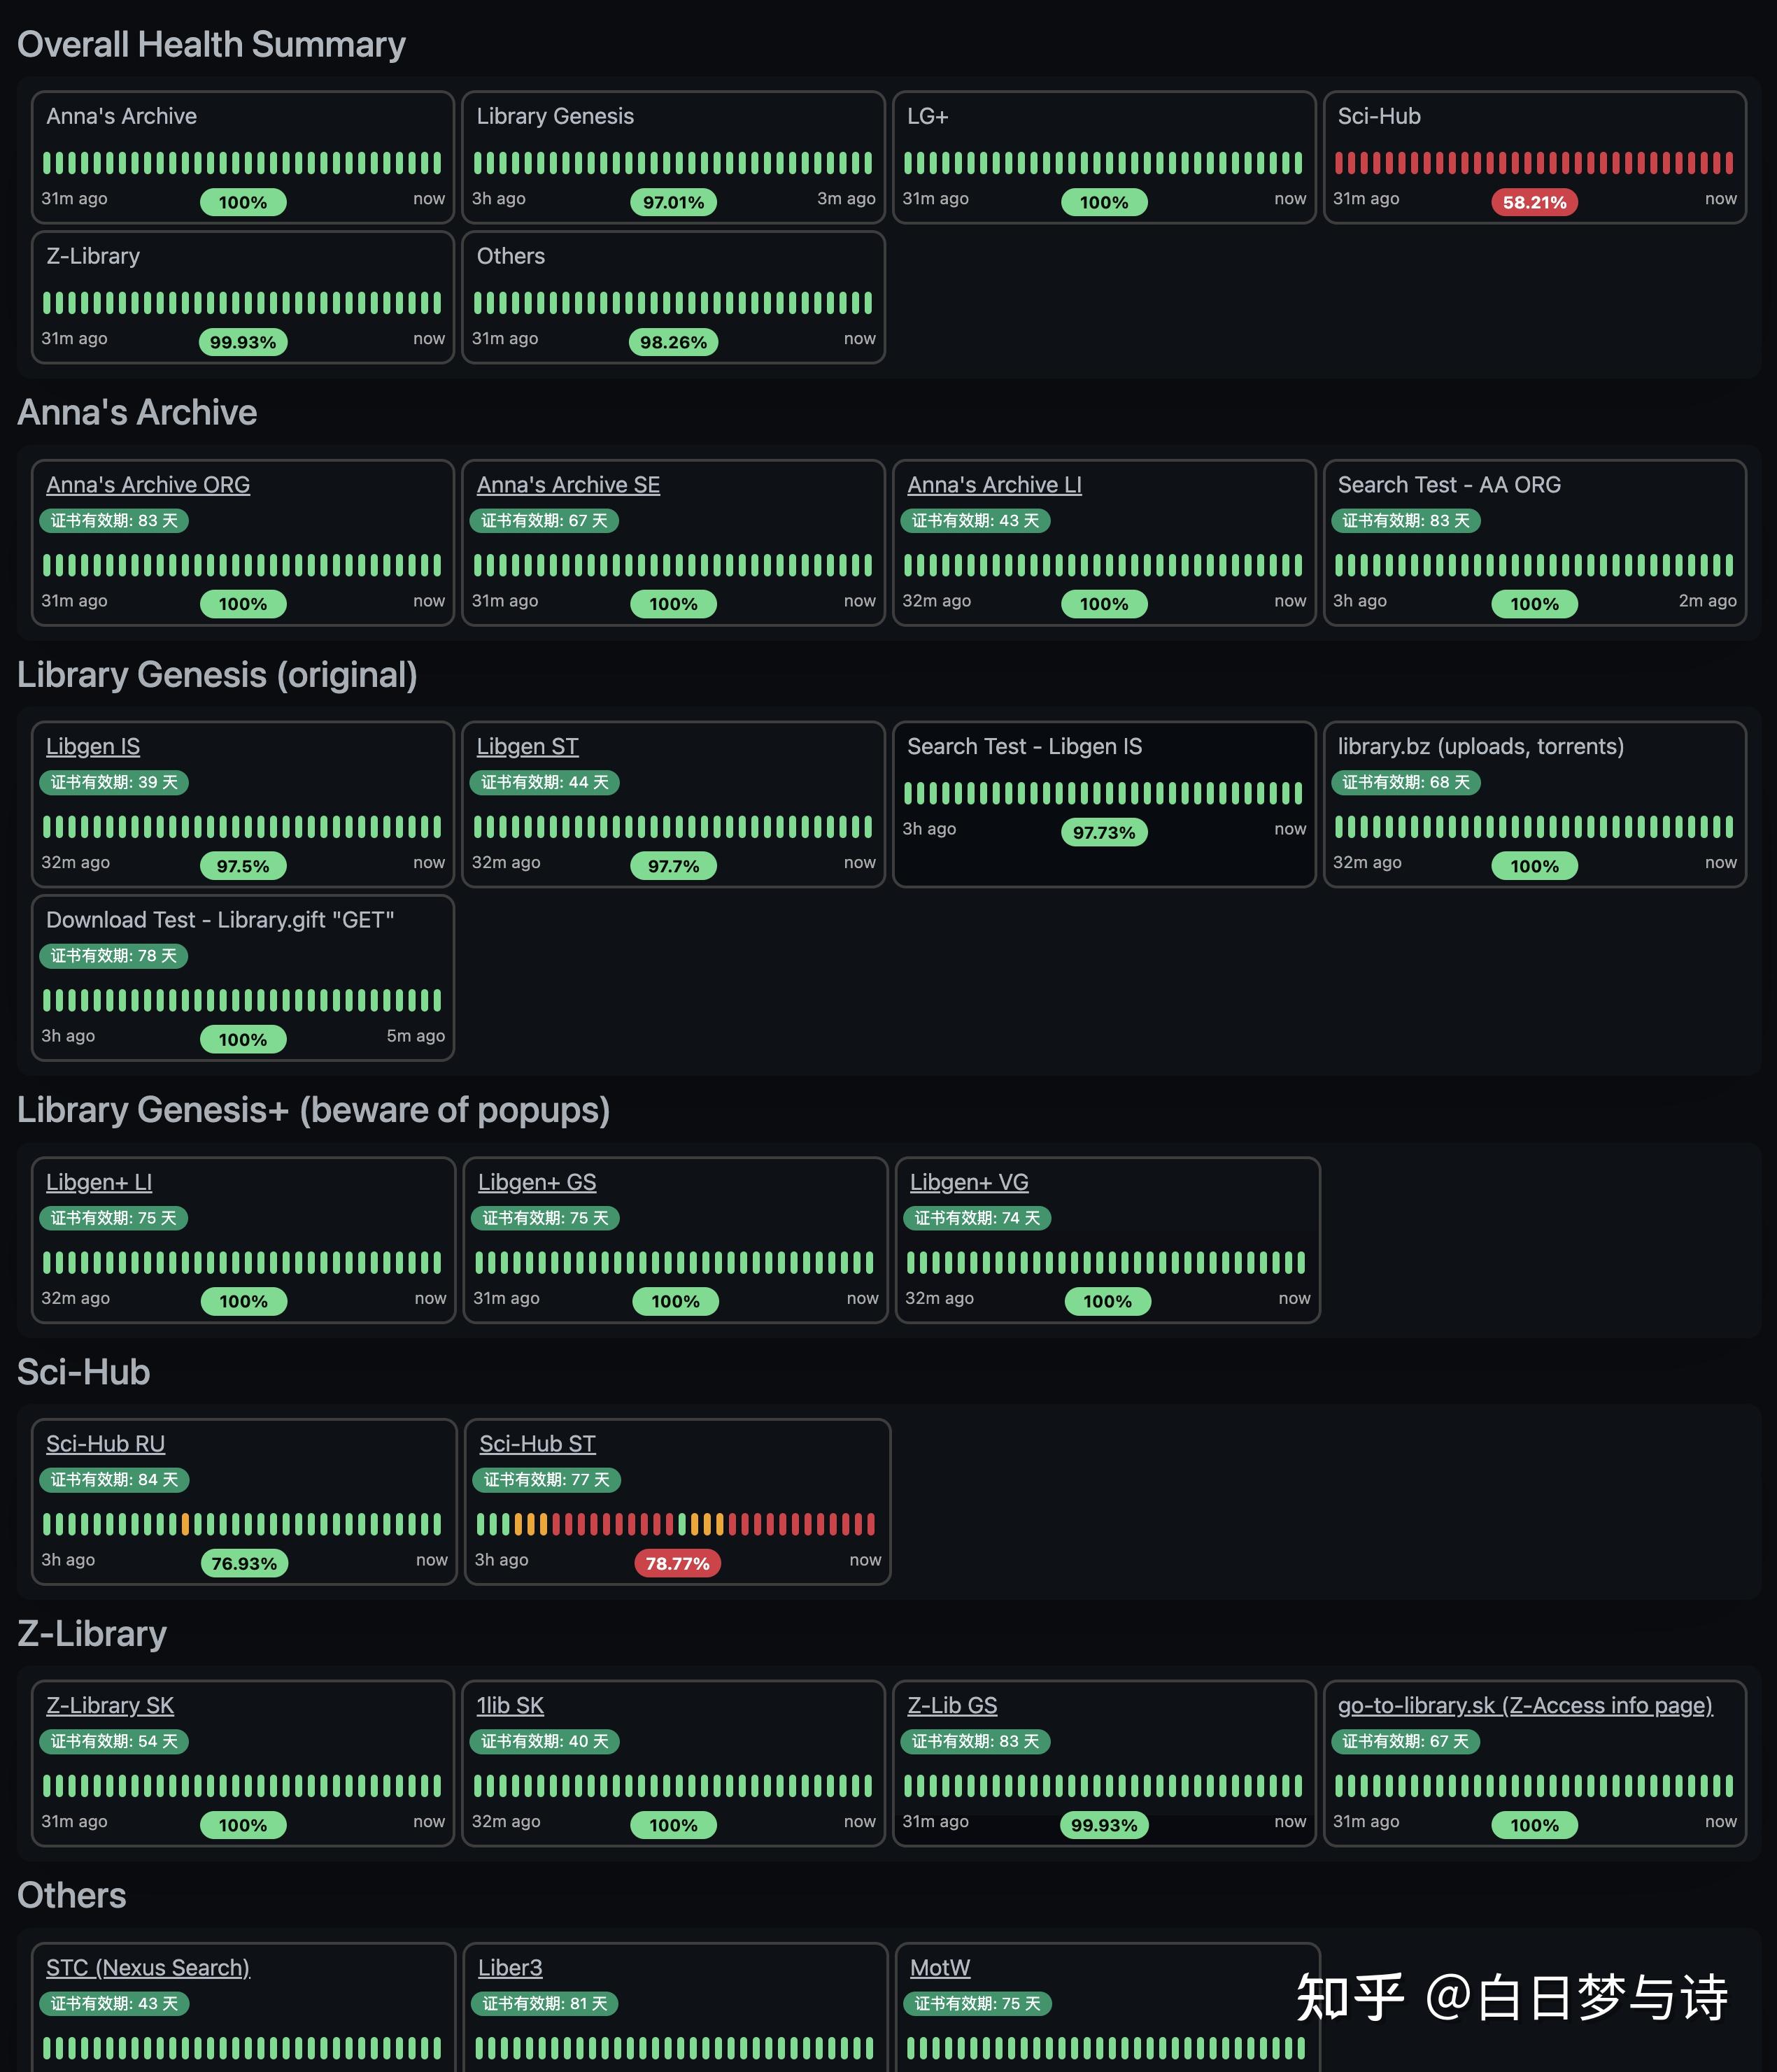The width and height of the screenshot is (1777, 2072).
Task: Open the Sci-Hub RU link
Action: point(105,1444)
